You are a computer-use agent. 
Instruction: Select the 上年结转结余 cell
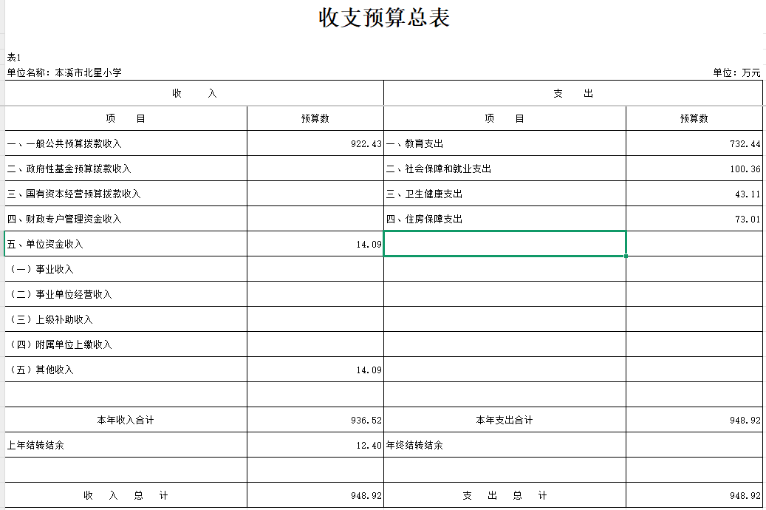click(x=126, y=445)
